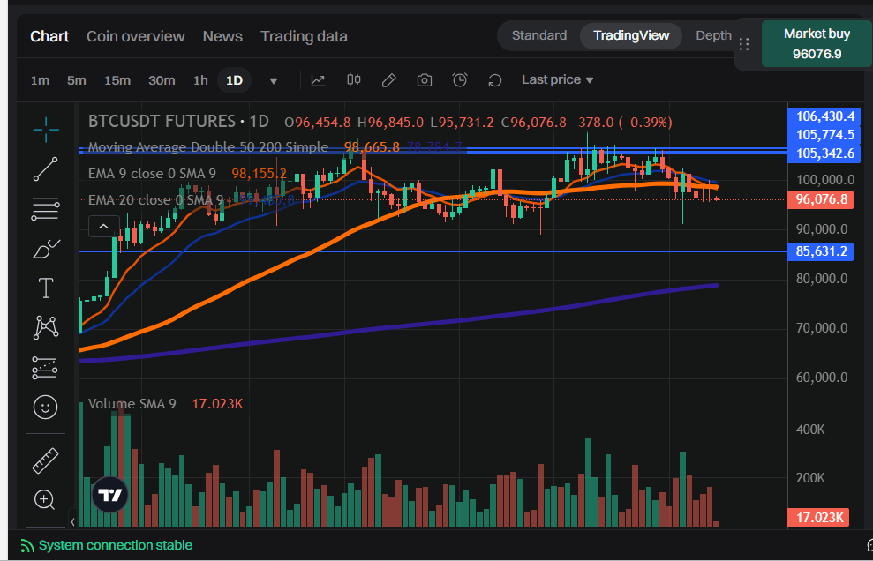
Task: Open the chart patterns tool
Action: [x=45, y=328]
